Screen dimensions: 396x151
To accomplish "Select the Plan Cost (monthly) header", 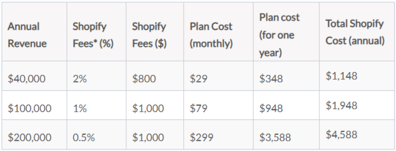I will click(x=218, y=31).
